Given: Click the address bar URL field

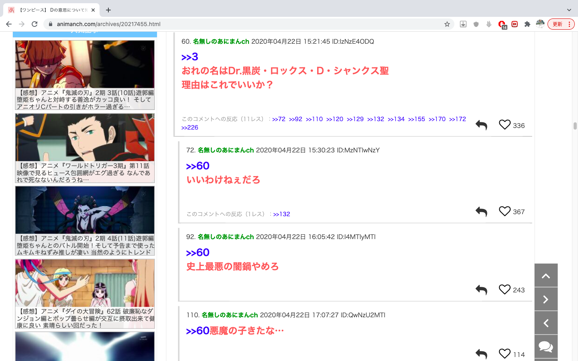Looking at the screenshot, I should (x=241, y=24).
